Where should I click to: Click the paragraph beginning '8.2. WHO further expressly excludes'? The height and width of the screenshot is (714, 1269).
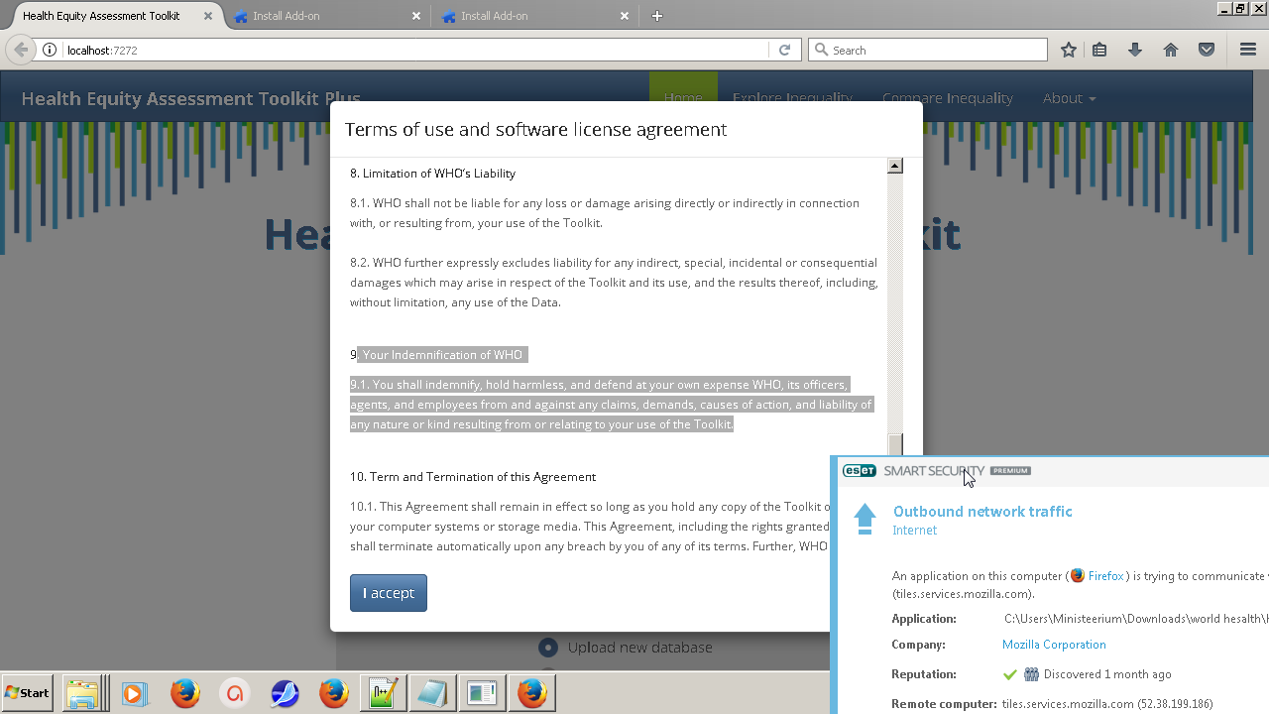click(614, 283)
